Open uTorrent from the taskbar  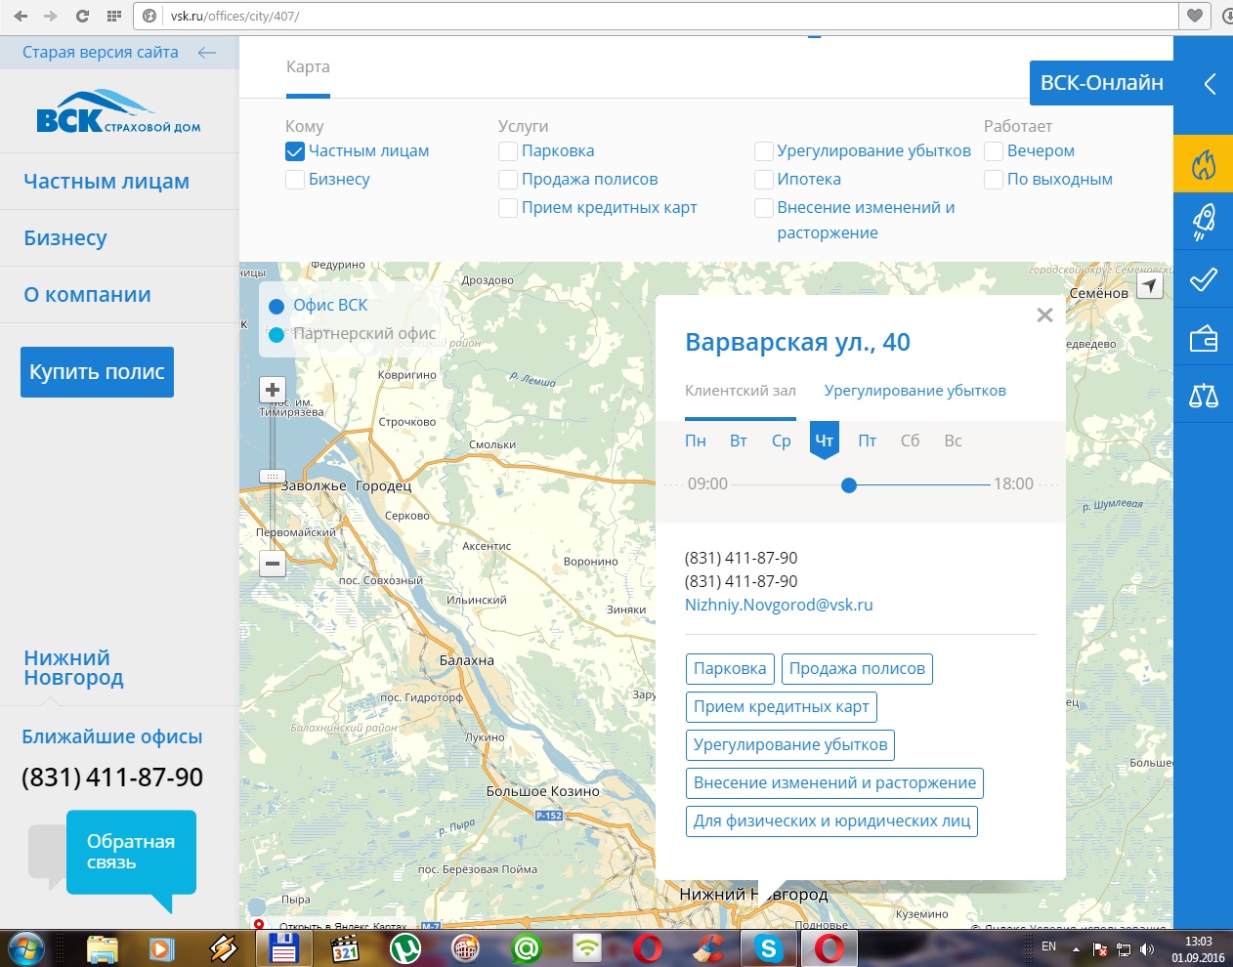[404, 948]
